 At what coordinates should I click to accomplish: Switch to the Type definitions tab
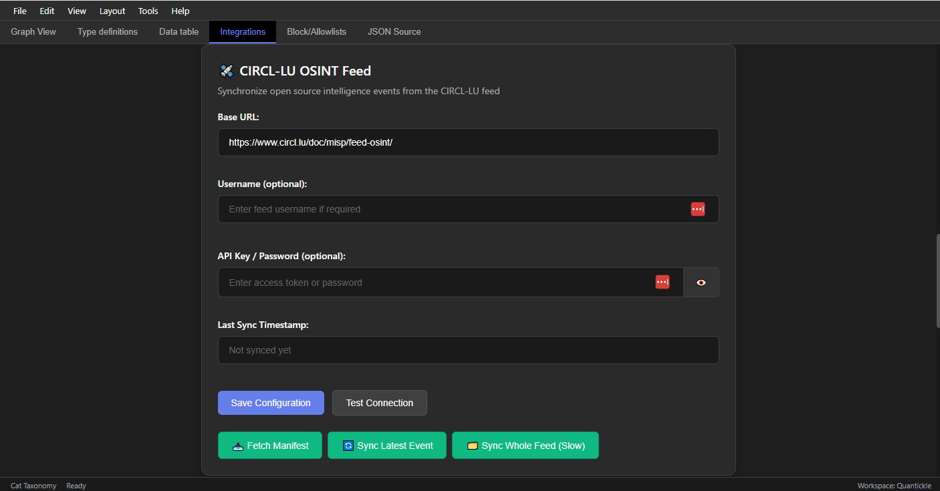(x=108, y=31)
